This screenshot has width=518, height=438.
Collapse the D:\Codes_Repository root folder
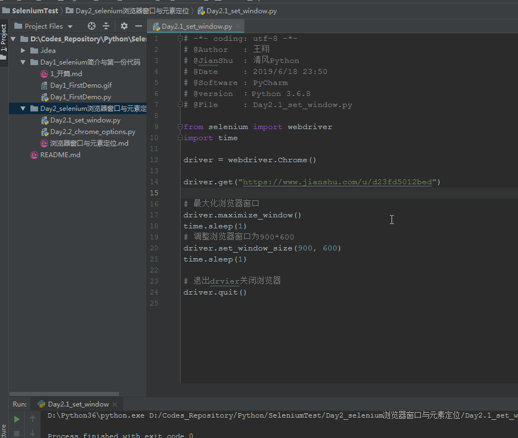(x=13, y=39)
